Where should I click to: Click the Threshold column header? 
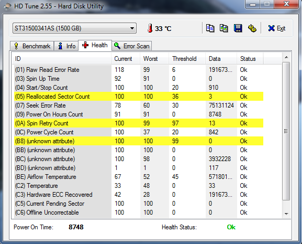pos(187,59)
